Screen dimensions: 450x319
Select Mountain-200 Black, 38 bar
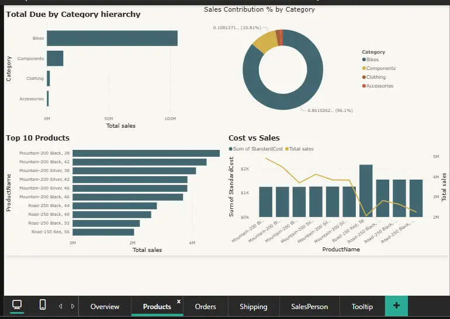click(x=146, y=153)
